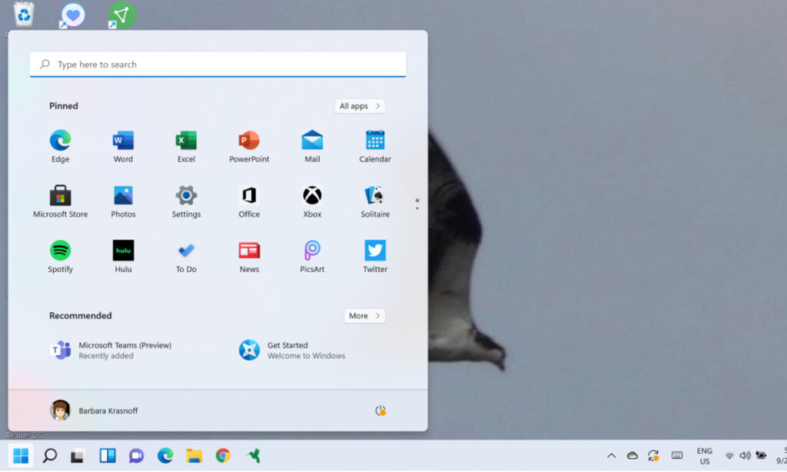Open Task View on taskbar

(78, 456)
